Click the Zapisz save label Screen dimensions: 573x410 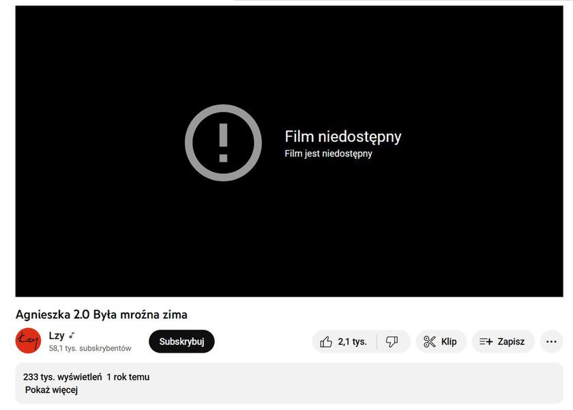[x=511, y=342]
